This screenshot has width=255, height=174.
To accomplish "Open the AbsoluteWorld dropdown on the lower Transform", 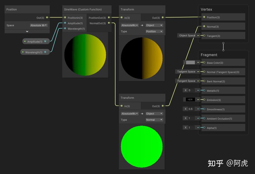I will 129,113.
